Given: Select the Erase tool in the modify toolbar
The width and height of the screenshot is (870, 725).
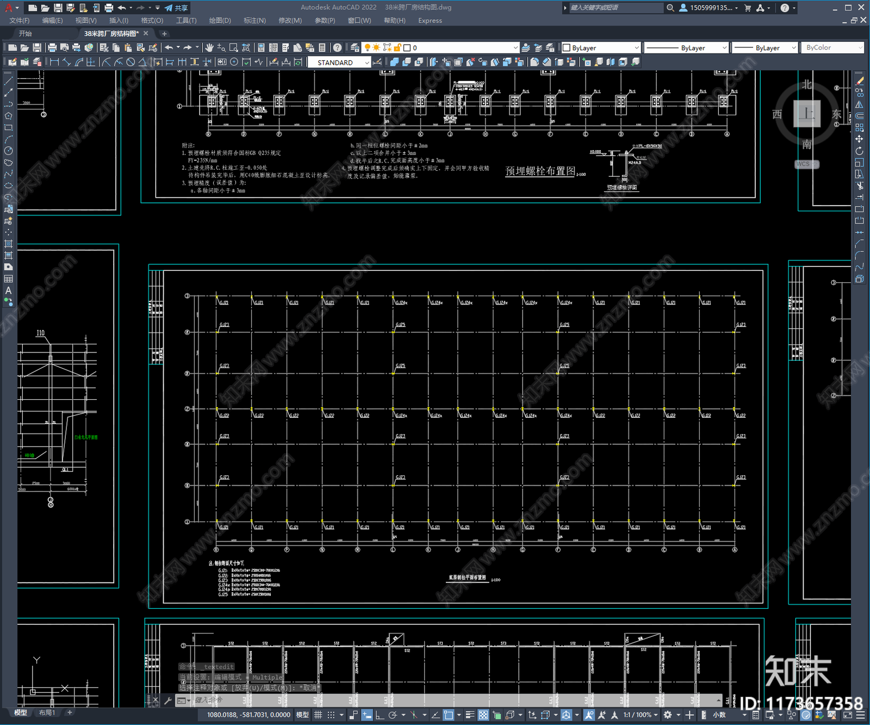Looking at the screenshot, I should tap(859, 81).
